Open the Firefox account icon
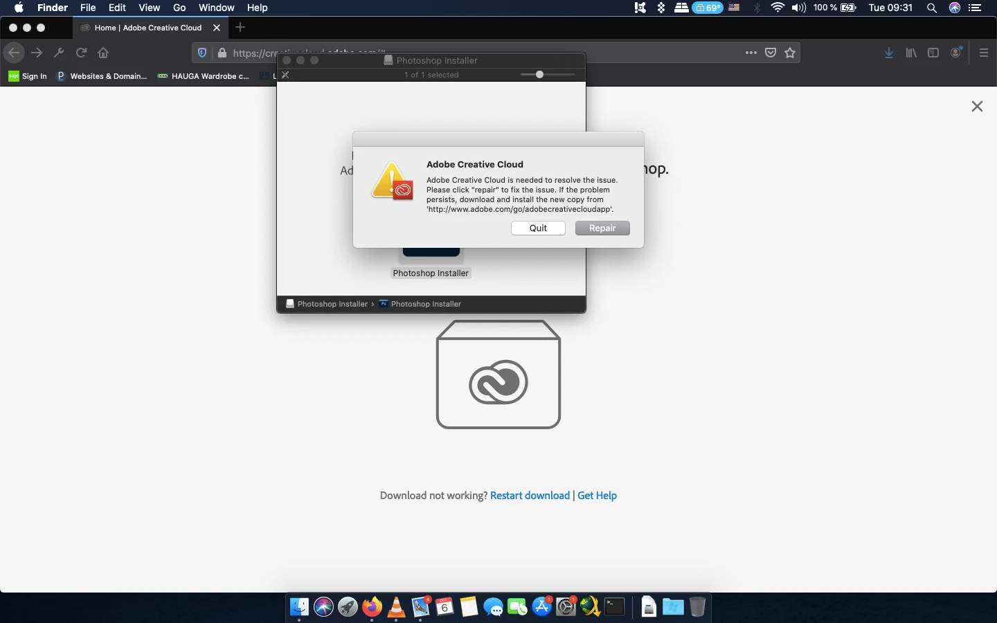This screenshot has width=997, height=623. [956, 53]
